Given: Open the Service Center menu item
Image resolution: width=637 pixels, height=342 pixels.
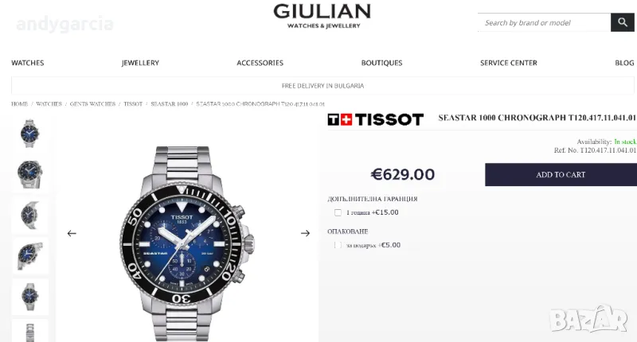Looking at the screenshot, I should pos(509,63).
